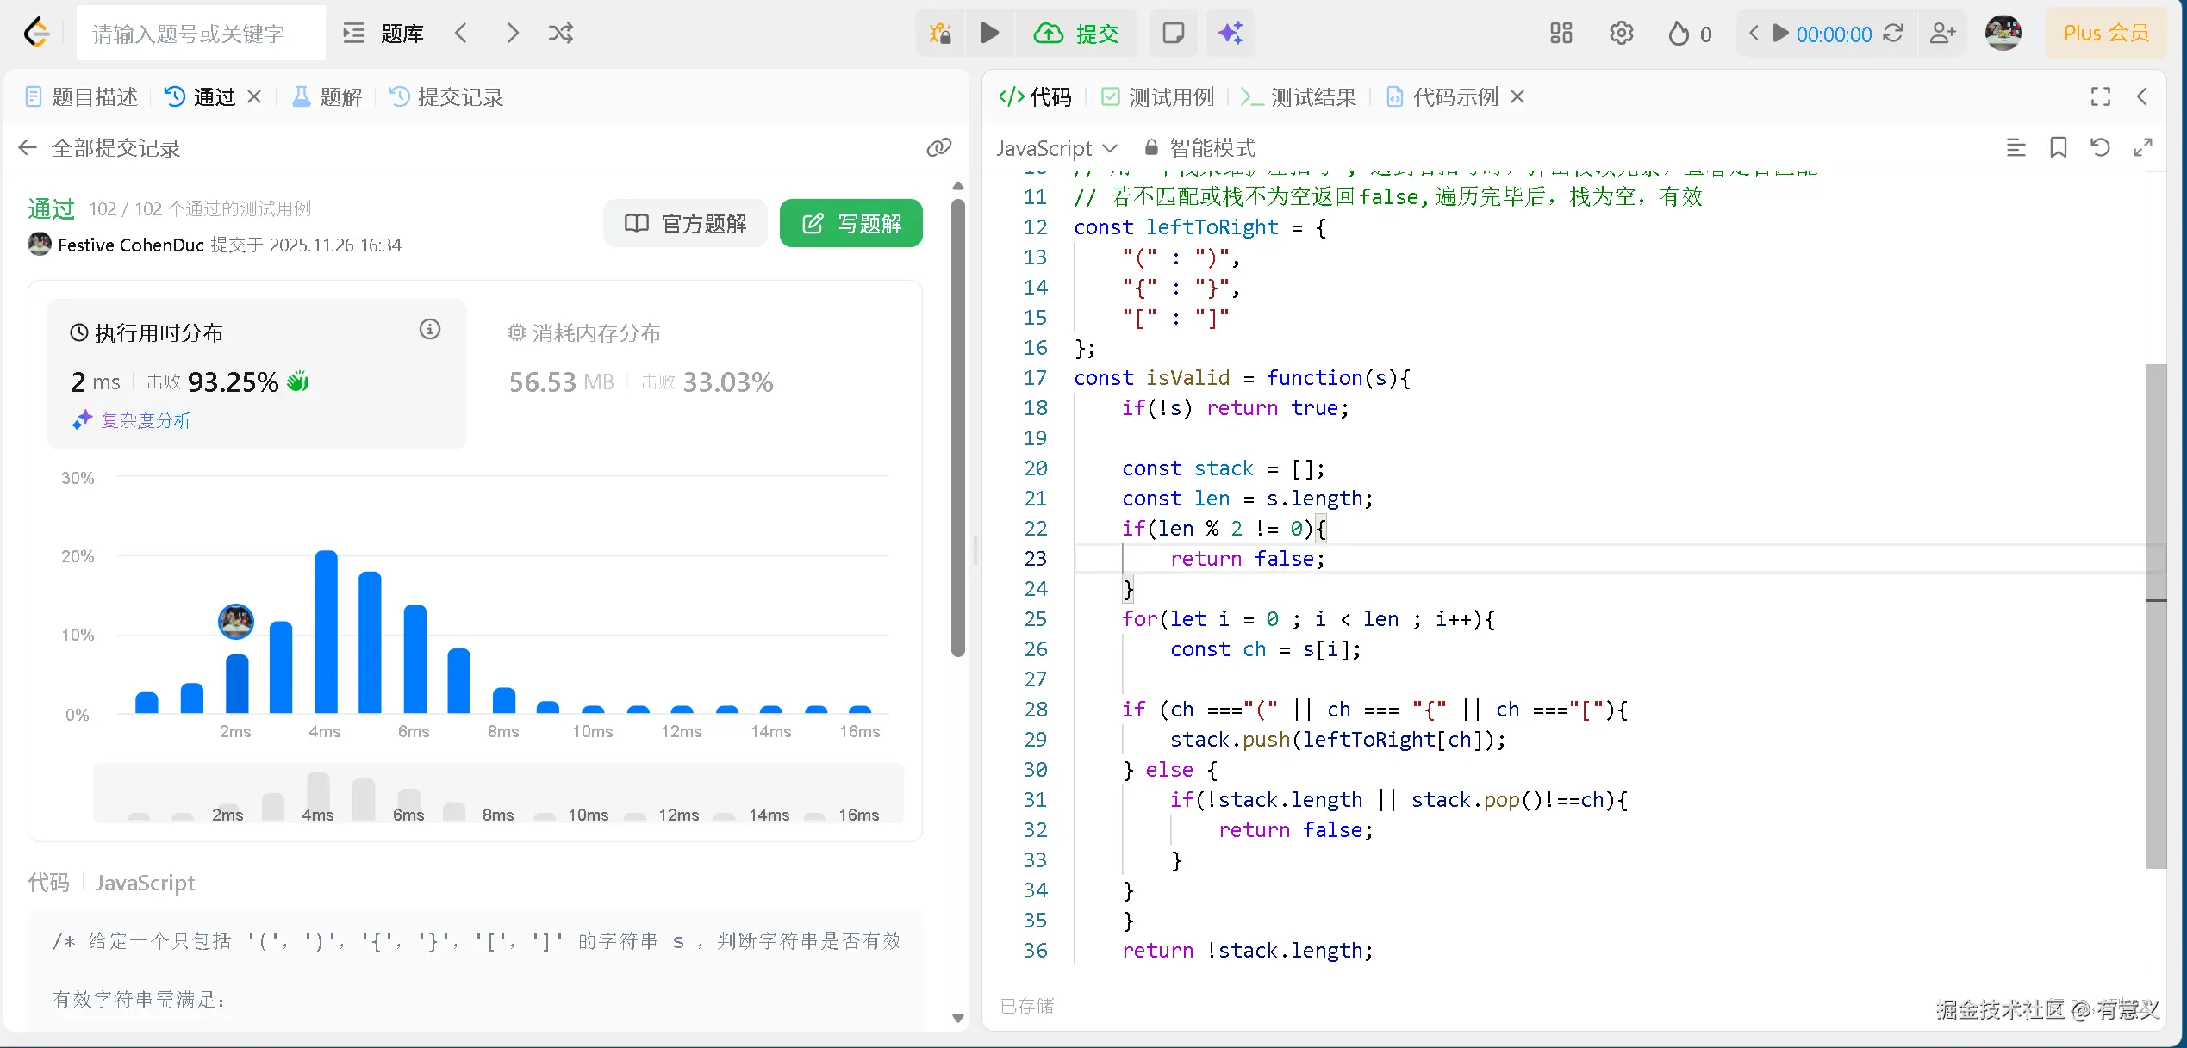Shuffle to a random problem

(561, 34)
